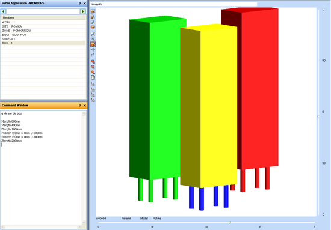
Task: Click the zoom in magnifier icon
Action: click(93, 34)
